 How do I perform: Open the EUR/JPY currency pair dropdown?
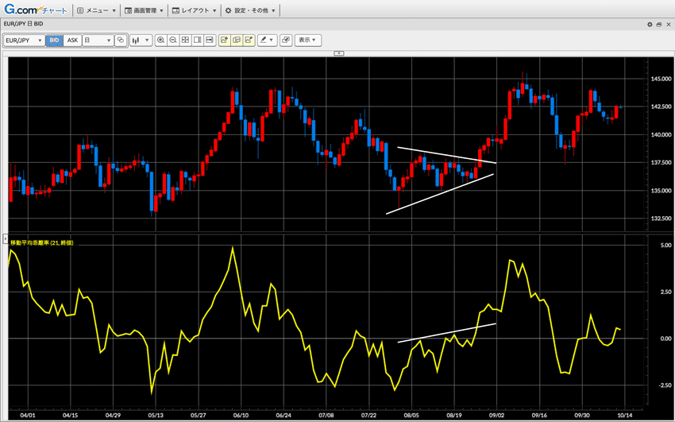point(23,40)
